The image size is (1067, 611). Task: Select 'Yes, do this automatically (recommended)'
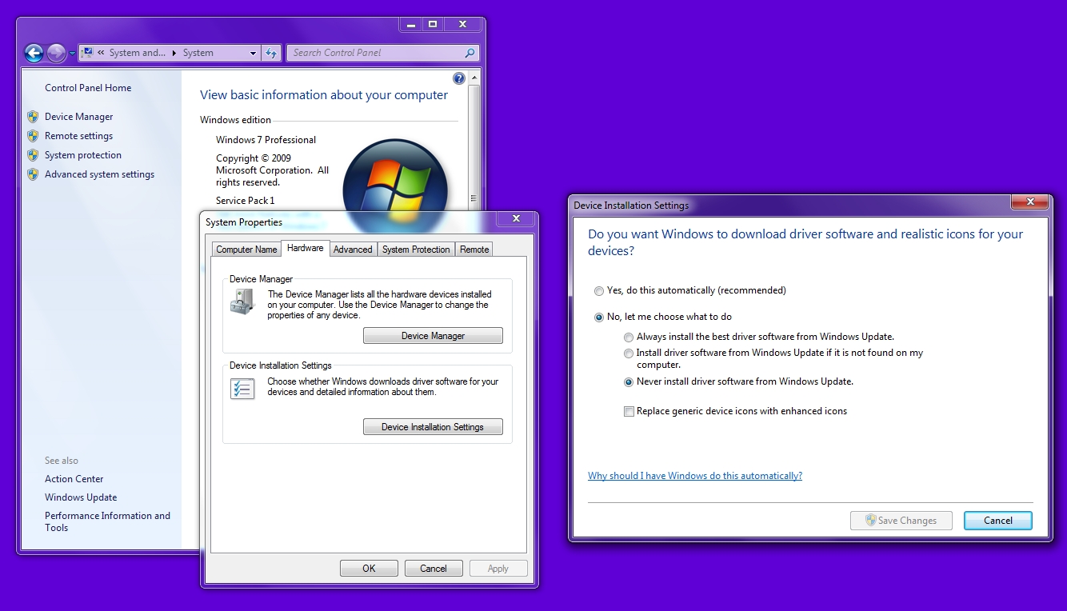tap(690, 290)
